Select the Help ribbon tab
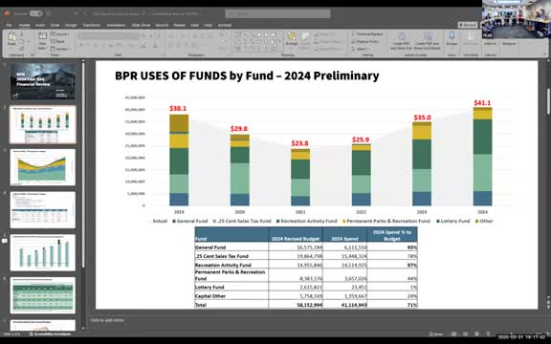The image size is (551, 344). (208, 25)
